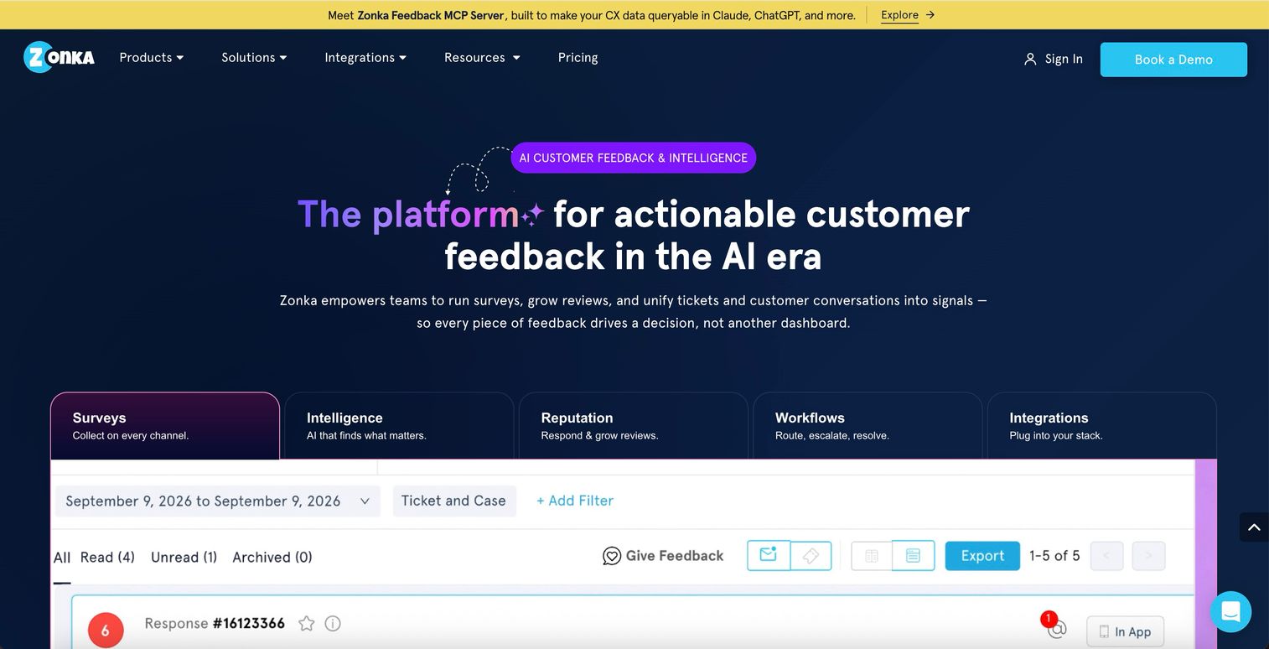Click the Export button

pyautogui.click(x=982, y=555)
